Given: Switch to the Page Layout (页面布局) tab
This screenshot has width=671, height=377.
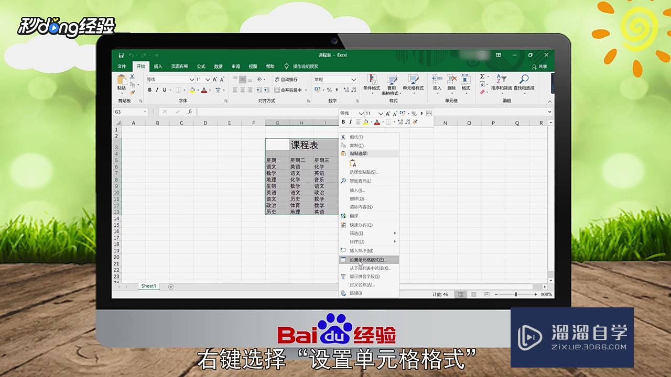Looking at the screenshot, I should pos(179,66).
